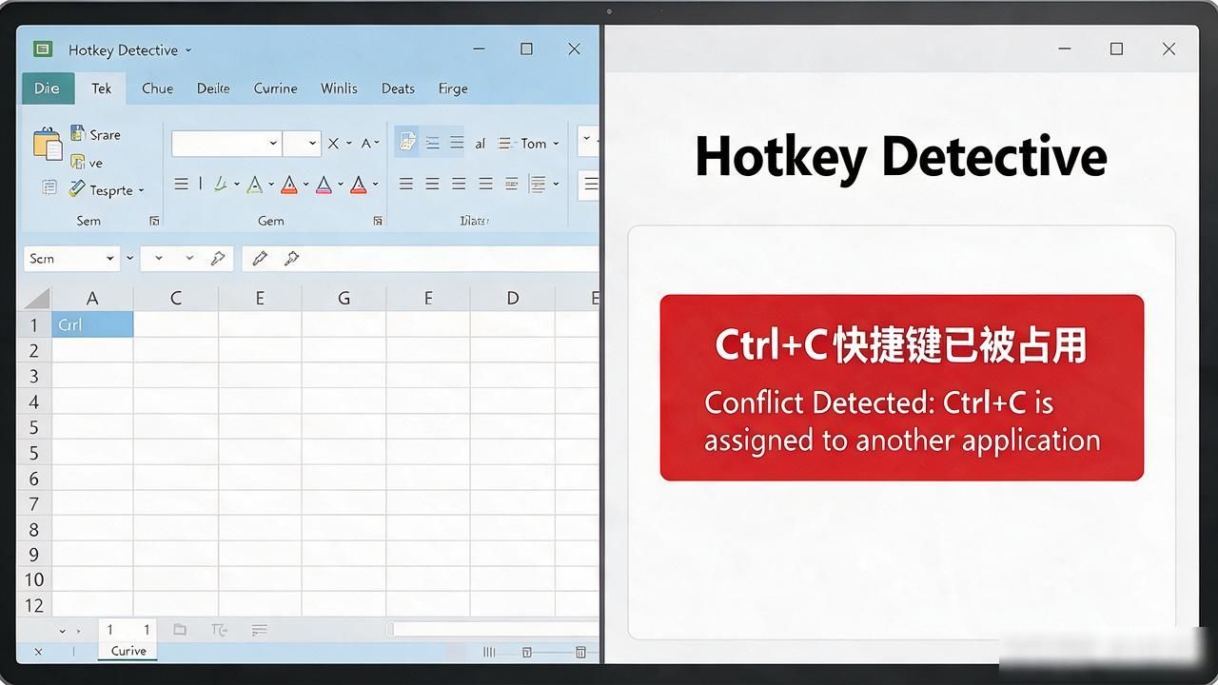Open the Die tab
The image size is (1218, 685).
click(x=47, y=88)
